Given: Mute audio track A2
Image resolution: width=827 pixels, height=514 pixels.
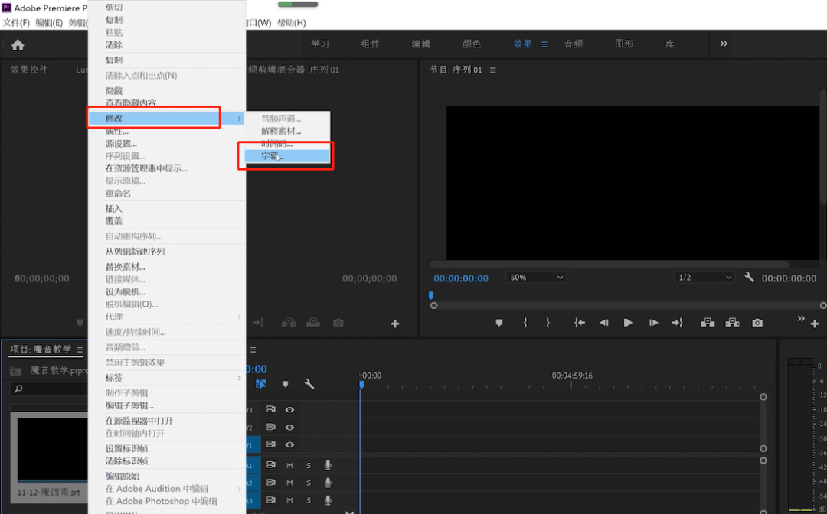Looking at the screenshot, I should [x=289, y=483].
